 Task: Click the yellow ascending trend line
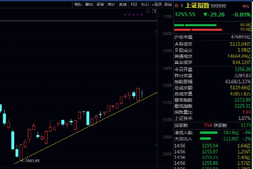[x=86, y=128]
